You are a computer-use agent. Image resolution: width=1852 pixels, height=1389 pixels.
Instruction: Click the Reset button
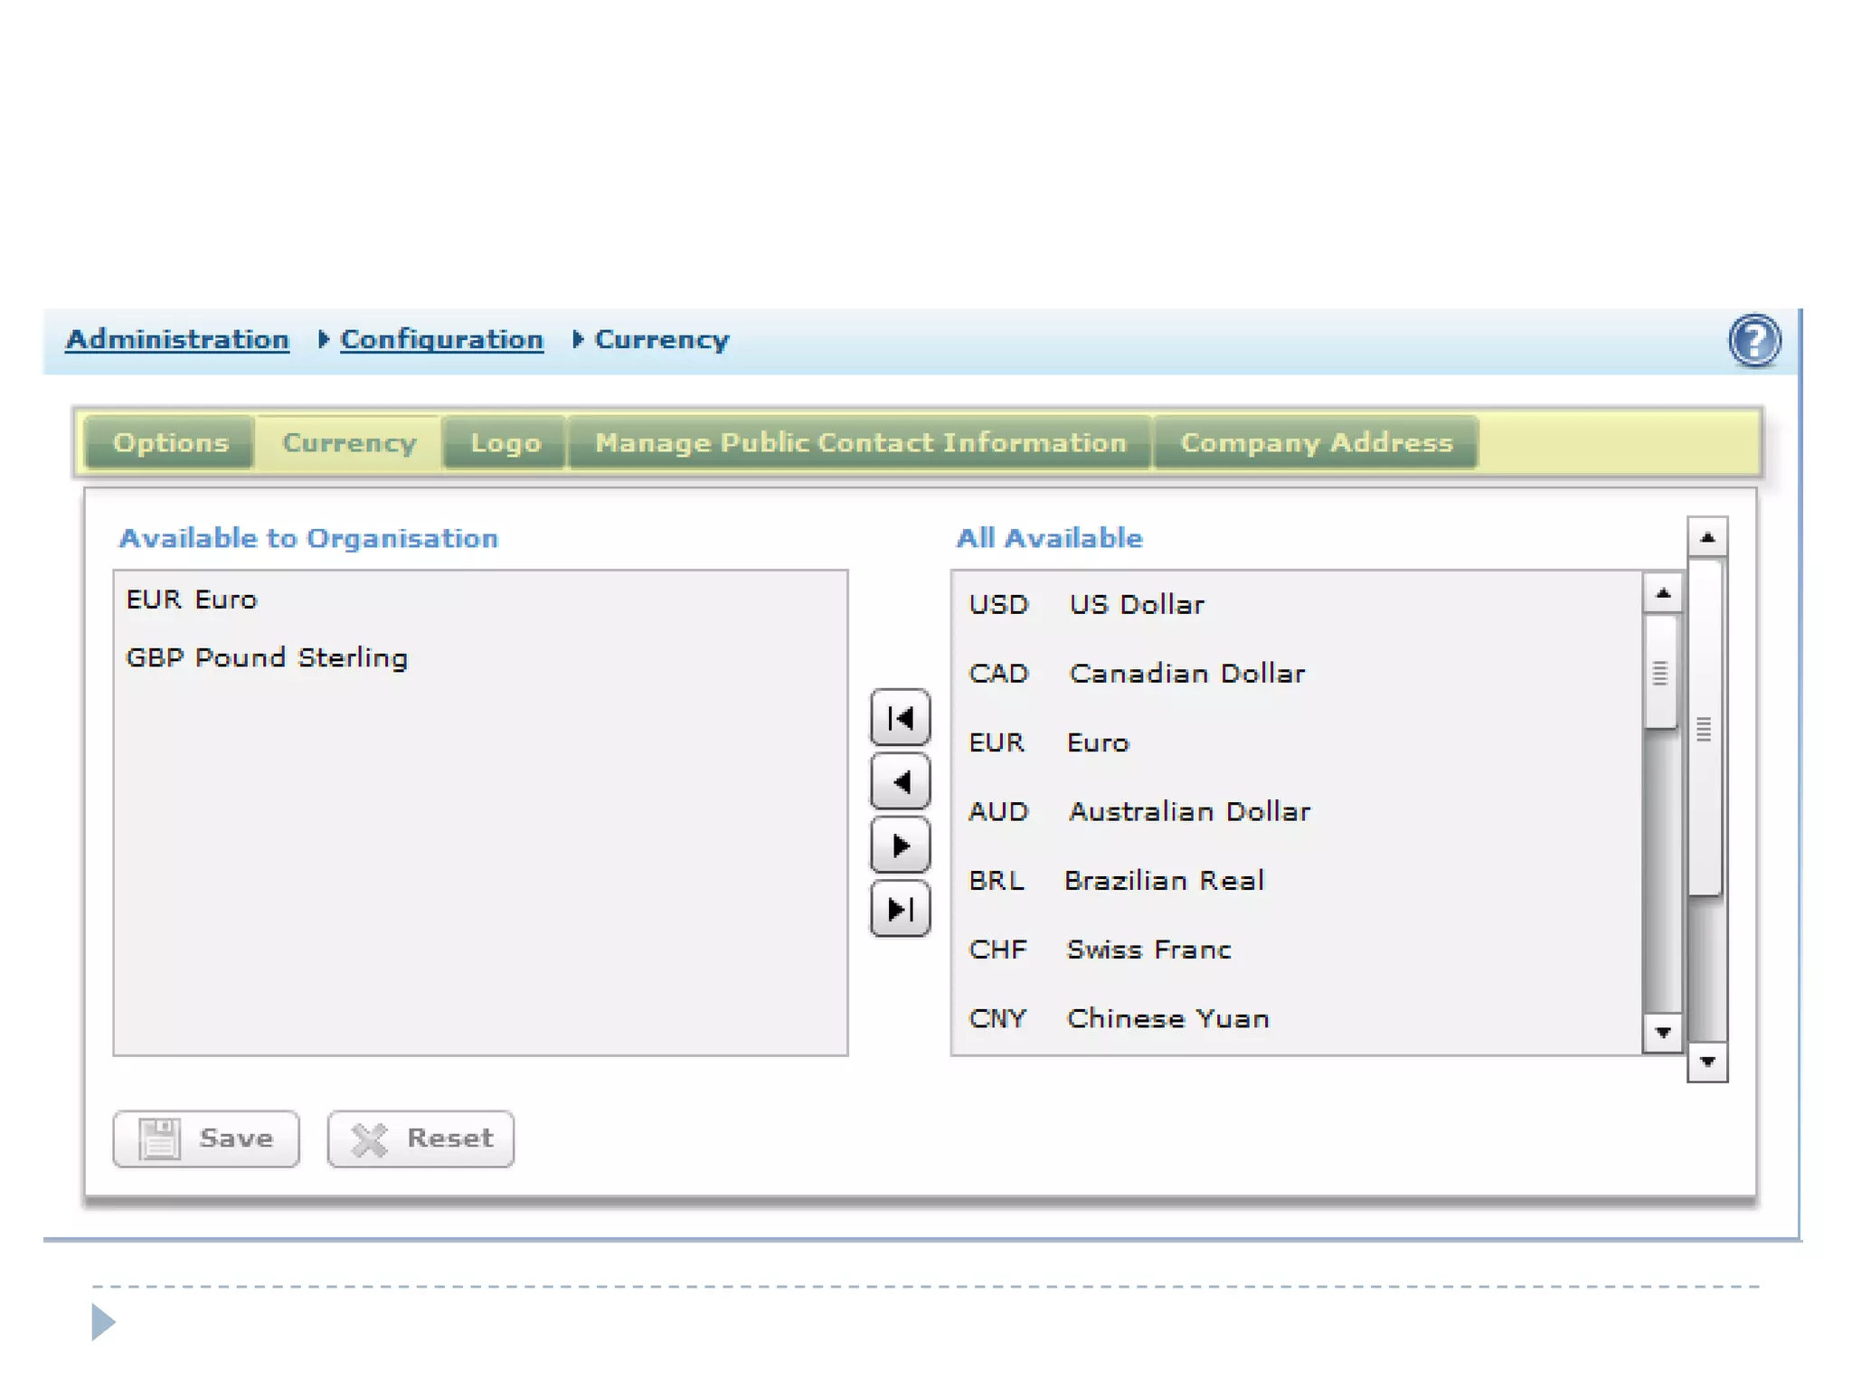click(x=421, y=1139)
